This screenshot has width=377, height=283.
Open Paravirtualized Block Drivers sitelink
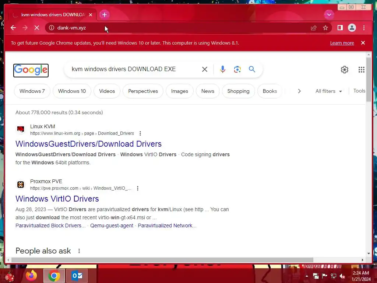pyautogui.click(x=50, y=226)
